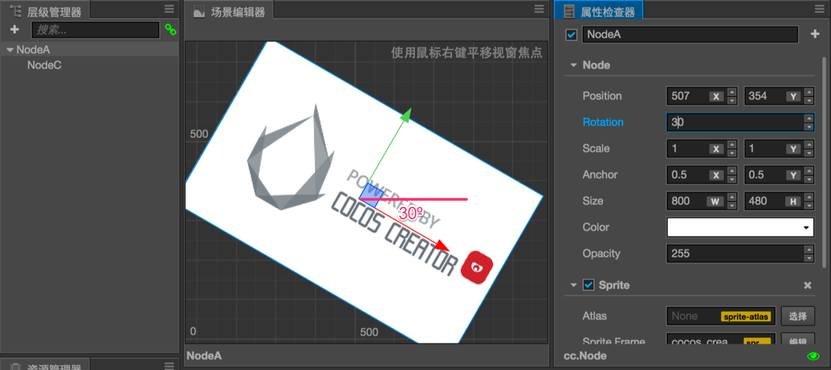Grab the red X-axis gizmo arrowhead
The height and width of the screenshot is (370, 831).
click(442, 246)
